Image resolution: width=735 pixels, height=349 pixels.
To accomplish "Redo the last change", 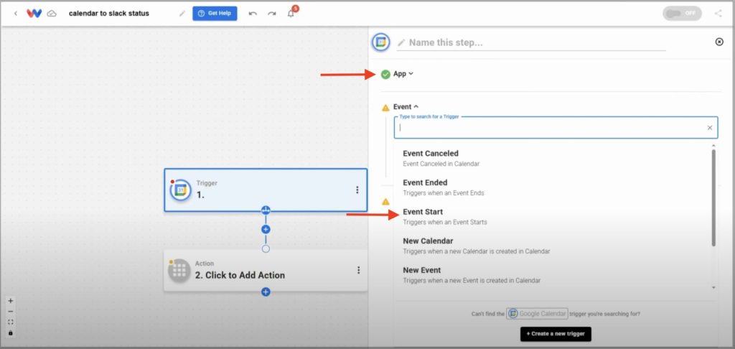I will 272,14.
